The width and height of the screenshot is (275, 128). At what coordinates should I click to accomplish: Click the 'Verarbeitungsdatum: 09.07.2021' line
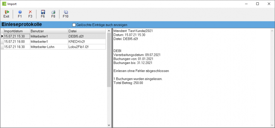click(137, 55)
